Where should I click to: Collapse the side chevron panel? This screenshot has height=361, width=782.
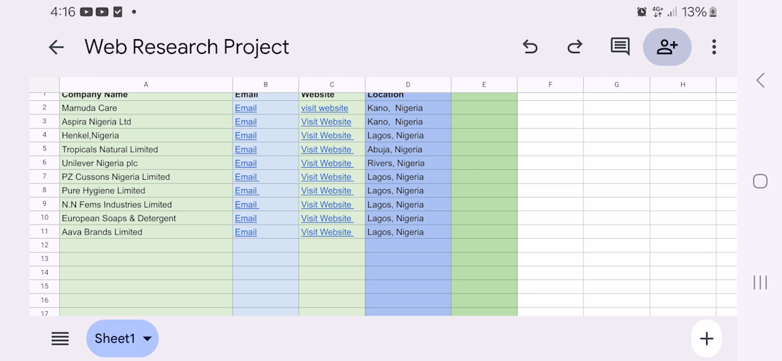point(760,80)
